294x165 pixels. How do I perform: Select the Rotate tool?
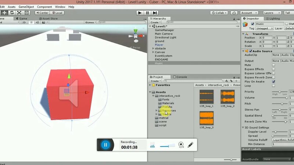pyautogui.click(x=12, y=13)
